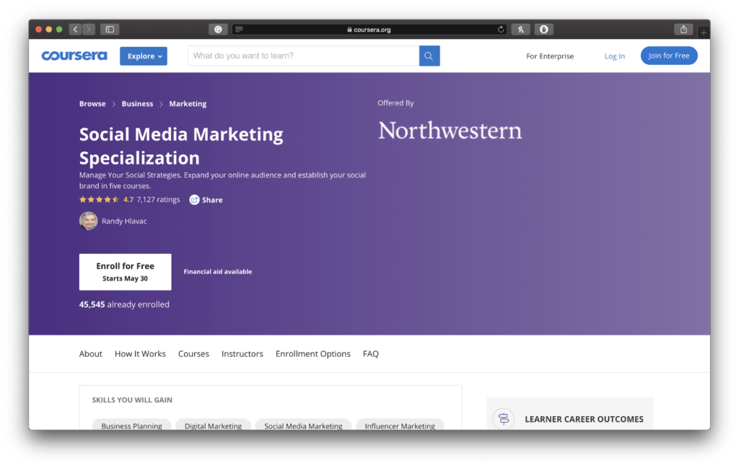Go to Business breadcrumb
Screen dimensions: 739x468
pyautogui.click(x=137, y=104)
